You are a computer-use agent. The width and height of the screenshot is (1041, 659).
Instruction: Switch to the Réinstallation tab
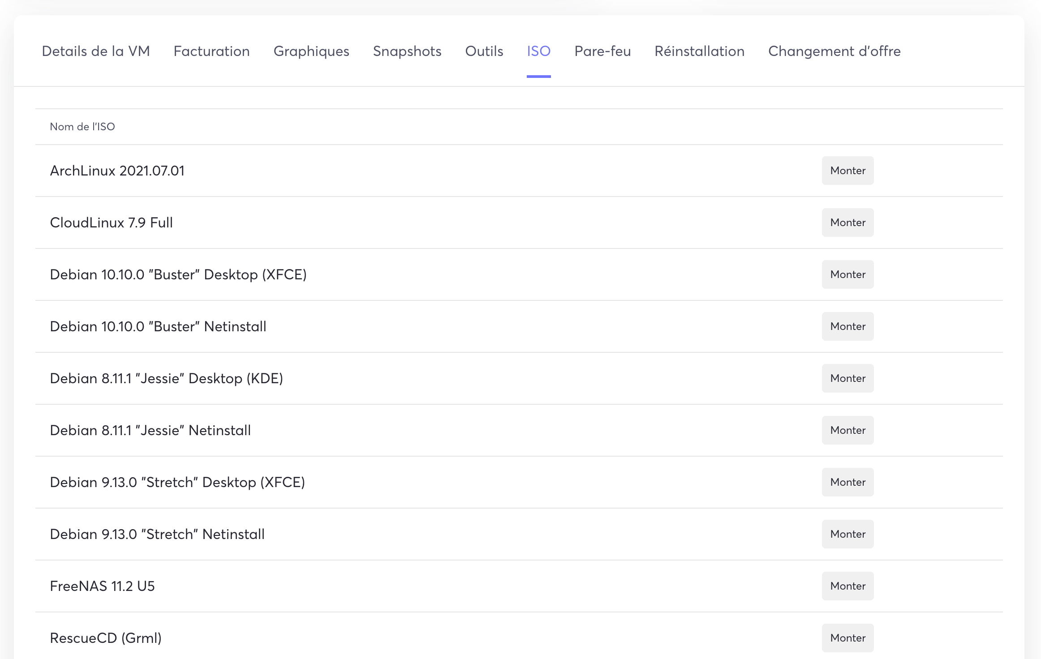coord(699,51)
